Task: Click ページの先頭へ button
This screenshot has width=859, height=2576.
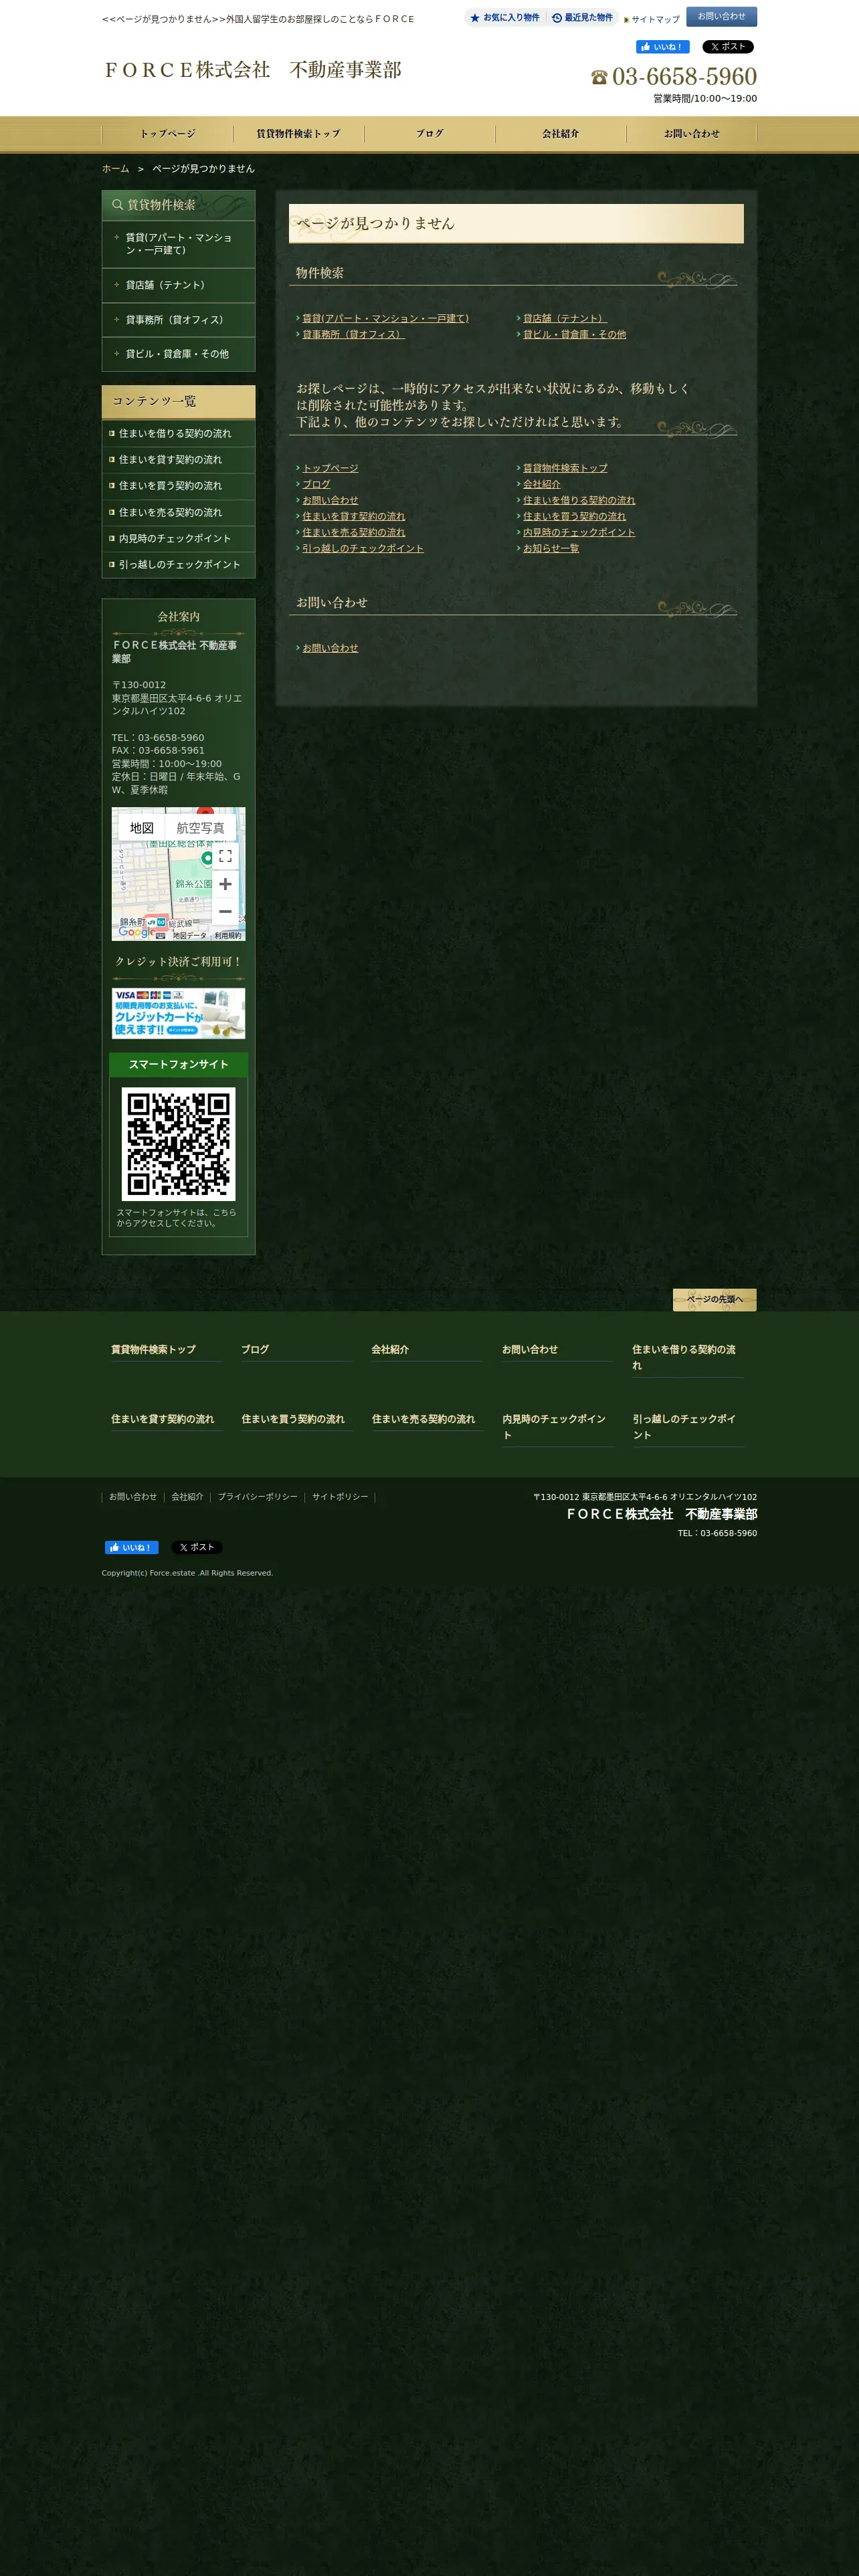Action: 714,1299
